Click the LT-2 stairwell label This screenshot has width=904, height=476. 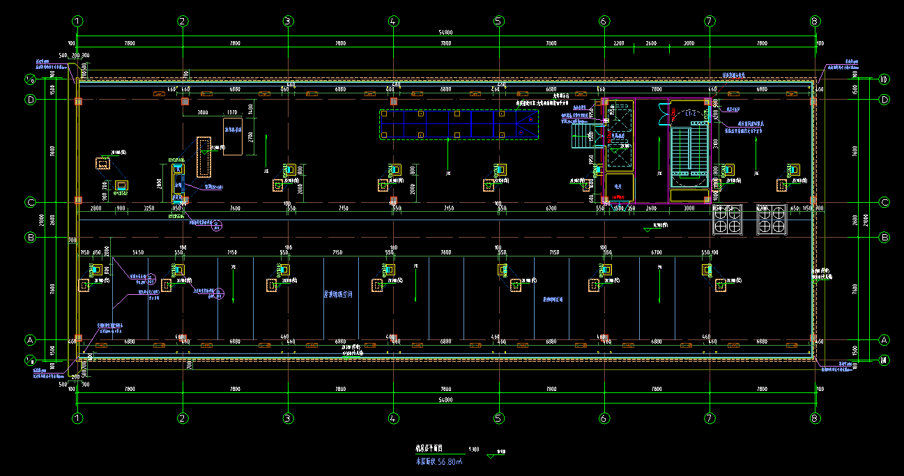[689, 112]
